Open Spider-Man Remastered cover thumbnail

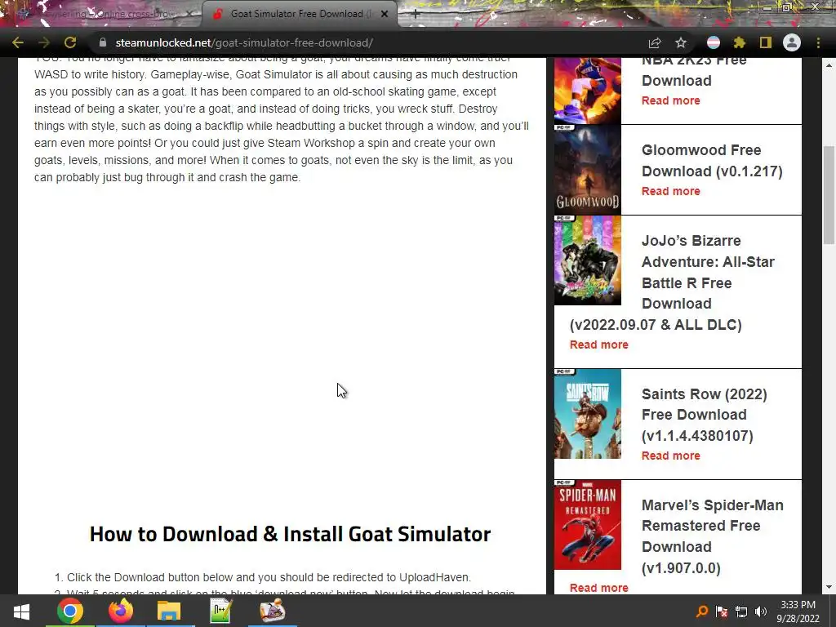point(588,525)
